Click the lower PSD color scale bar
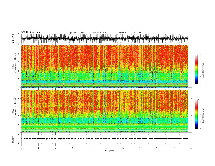Image resolution: width=215 pixels, height=166 pixels. pos(196,114)
